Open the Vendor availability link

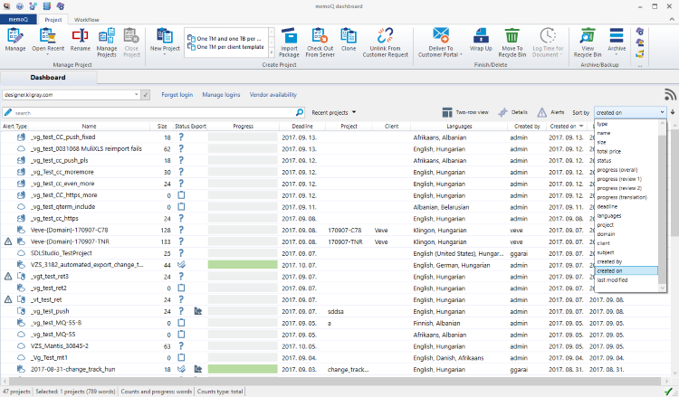click(273, 94)
